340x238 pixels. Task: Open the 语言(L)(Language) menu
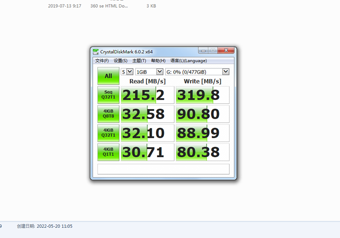[189, 61]
